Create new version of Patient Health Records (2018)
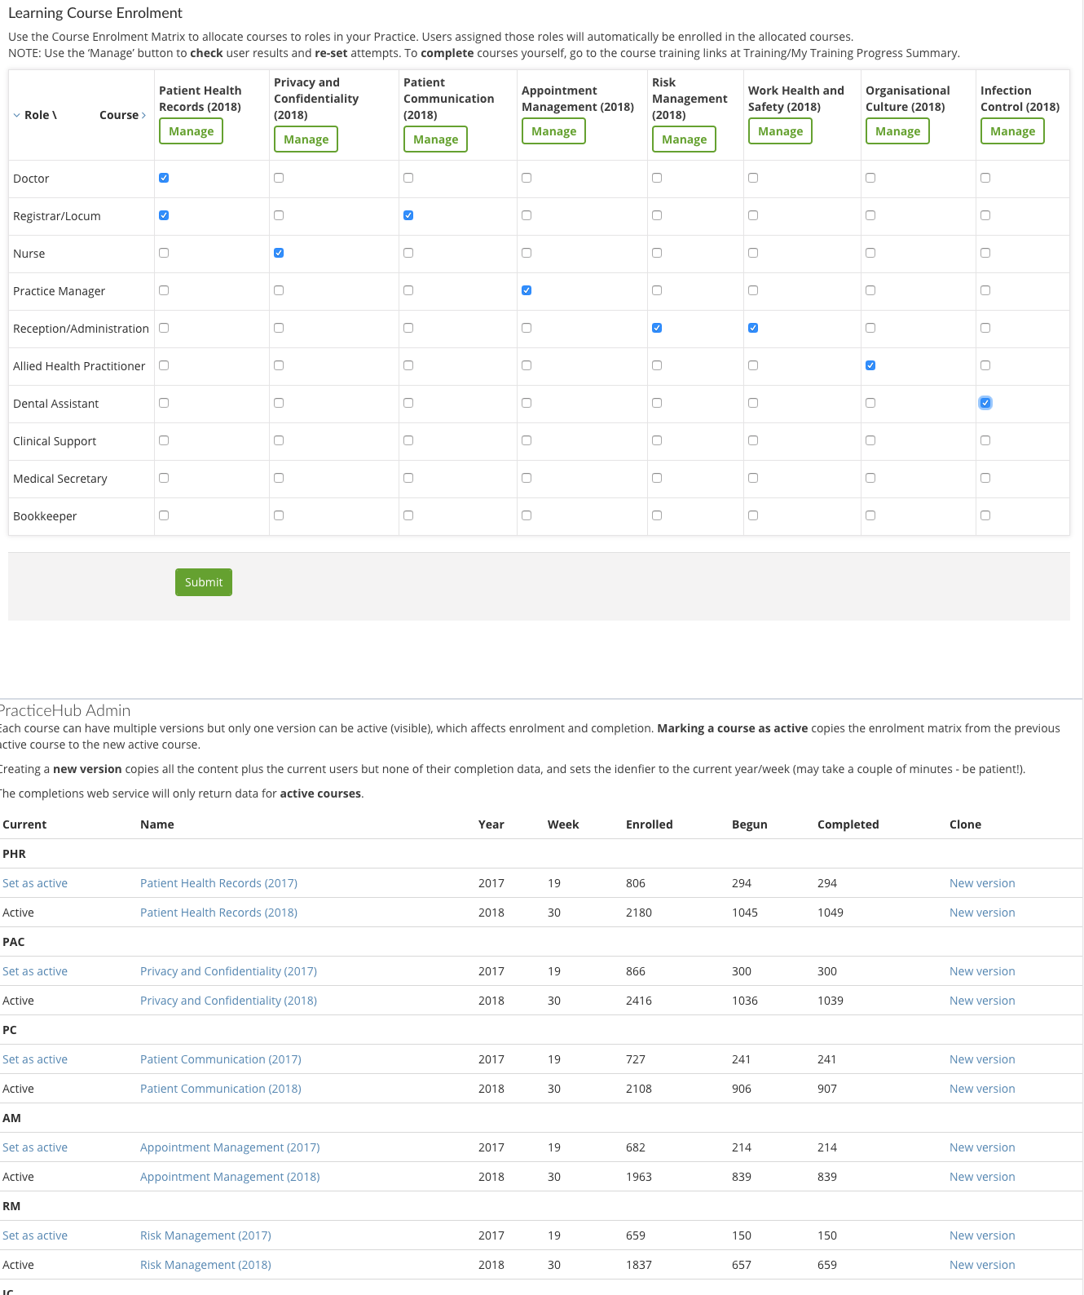This screenshot has height=1295, width=1084. (982, 913)
